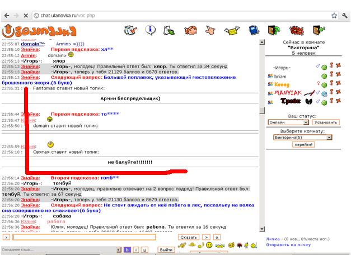This screenshot has width=351, height=255.
Task: Bookmark this page with the star icon
Action: 334,16
